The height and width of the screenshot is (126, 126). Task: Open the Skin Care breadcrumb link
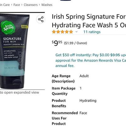pos(5,5)
